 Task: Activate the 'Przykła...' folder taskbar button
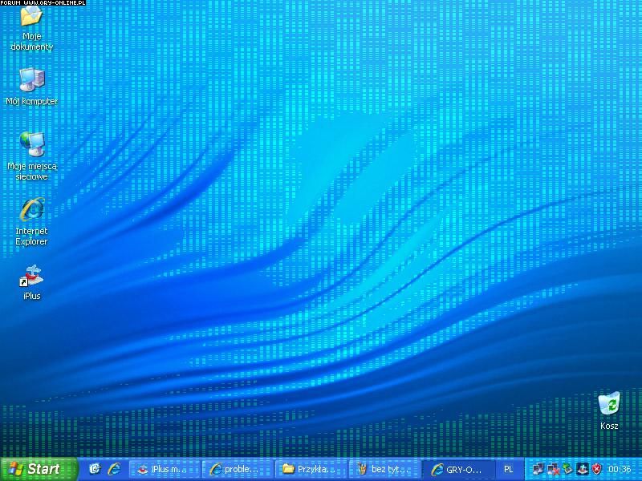pos(309,469)
